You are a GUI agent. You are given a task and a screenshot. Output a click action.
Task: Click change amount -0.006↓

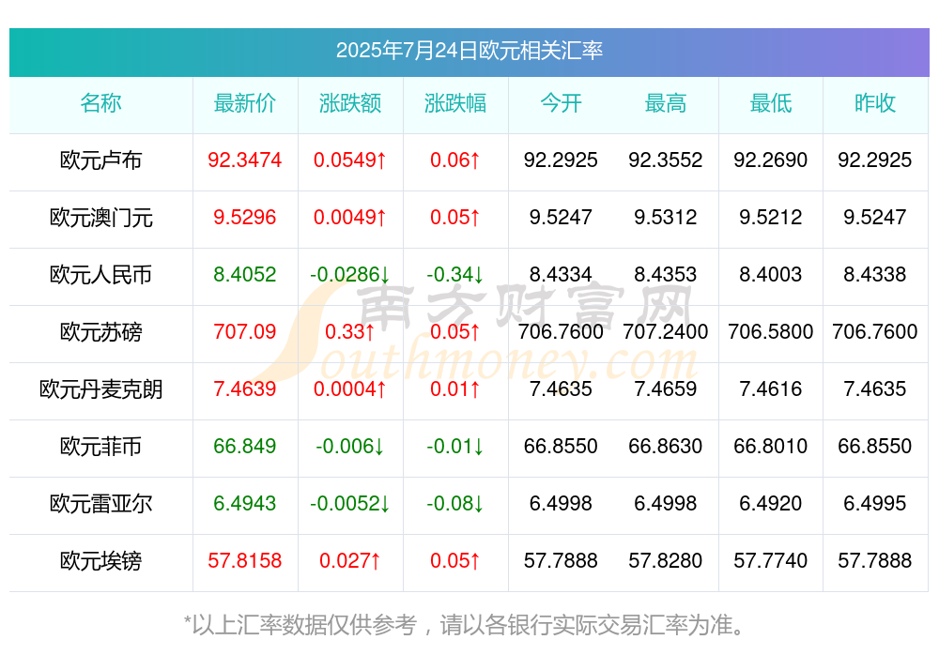click(350, 446)
